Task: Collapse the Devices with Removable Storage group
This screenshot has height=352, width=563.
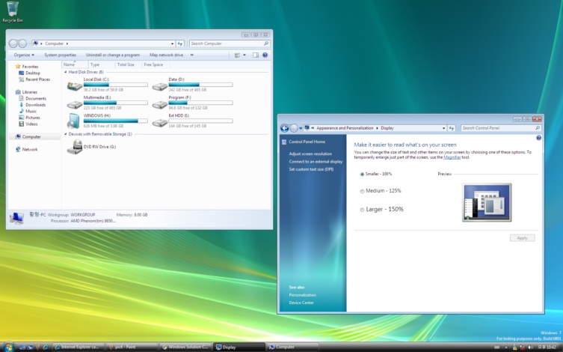Action: pos(65,134)
